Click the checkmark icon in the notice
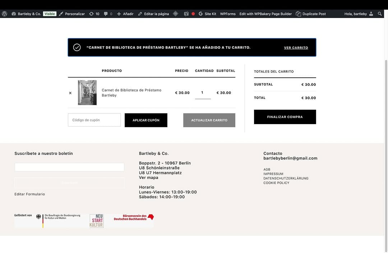 (77, 48)
